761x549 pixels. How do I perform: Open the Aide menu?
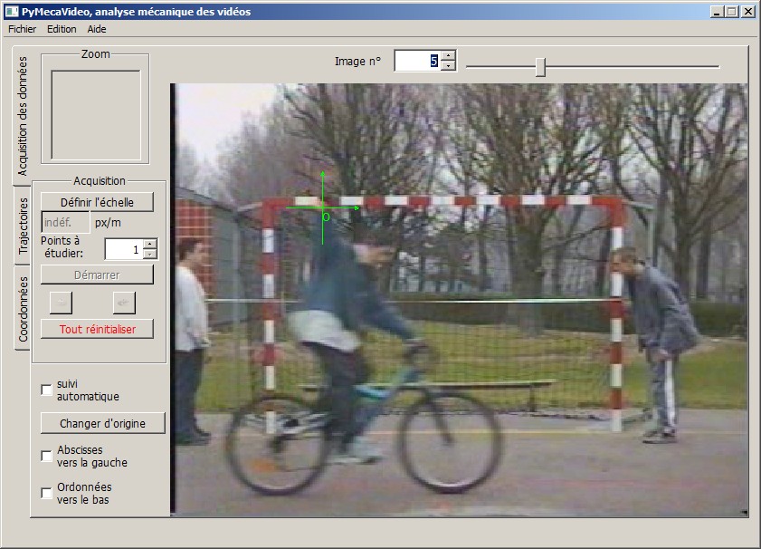pyautogui.click(x=97, y=29)
